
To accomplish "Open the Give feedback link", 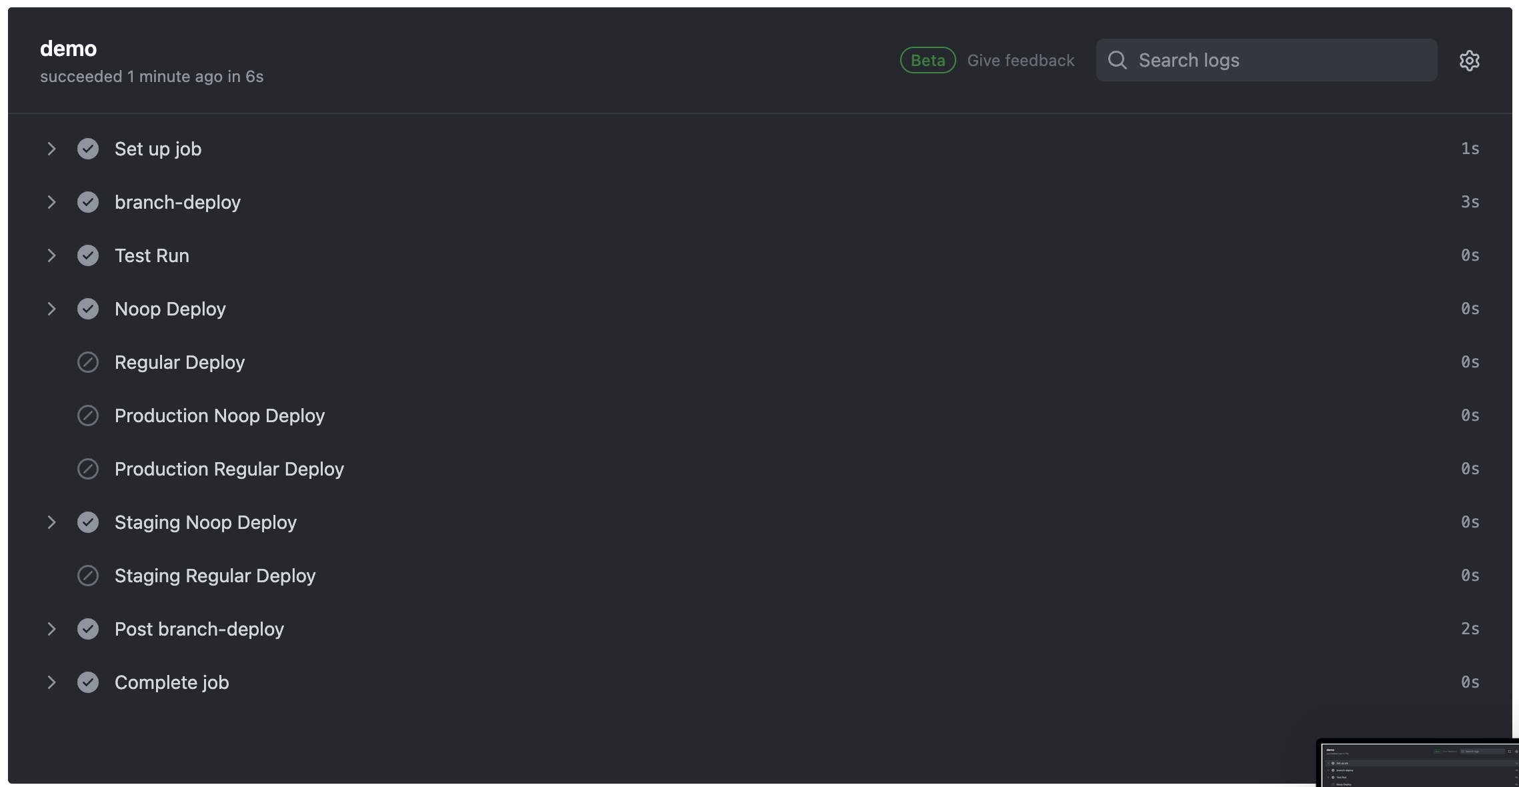I will (1021, 60).
